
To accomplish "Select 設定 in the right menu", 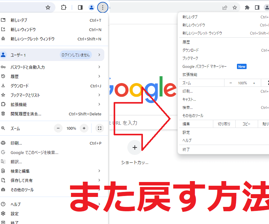I will [186, 132].
